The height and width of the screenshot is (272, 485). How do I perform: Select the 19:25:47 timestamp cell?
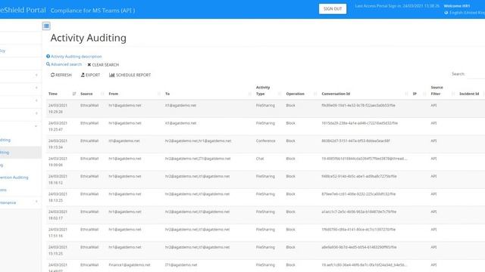click(58, 126)
